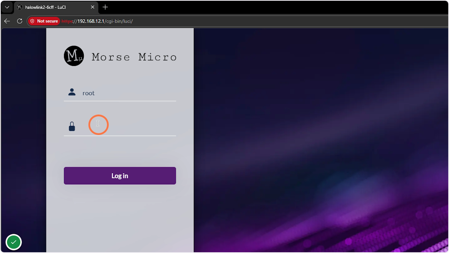Click the password padlock icon
This screenshot has height=253, width=449.
pos(71,126)
